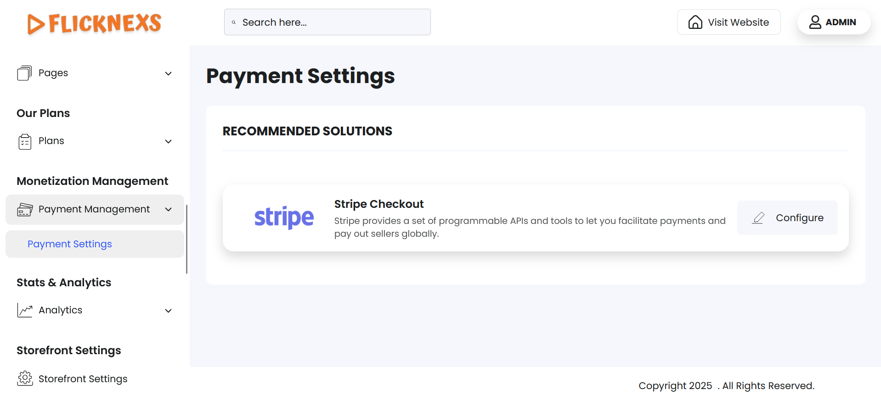
Task: Expand the Plans chevron
Action: pyautogui.click(x=169, y=141)
